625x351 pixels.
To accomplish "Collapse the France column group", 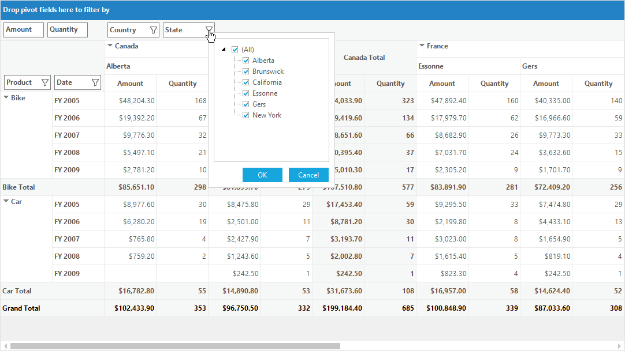I will [422, 46].
